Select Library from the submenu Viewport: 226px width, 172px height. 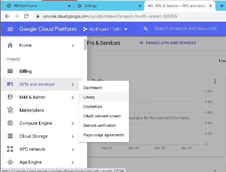(104, 97)
